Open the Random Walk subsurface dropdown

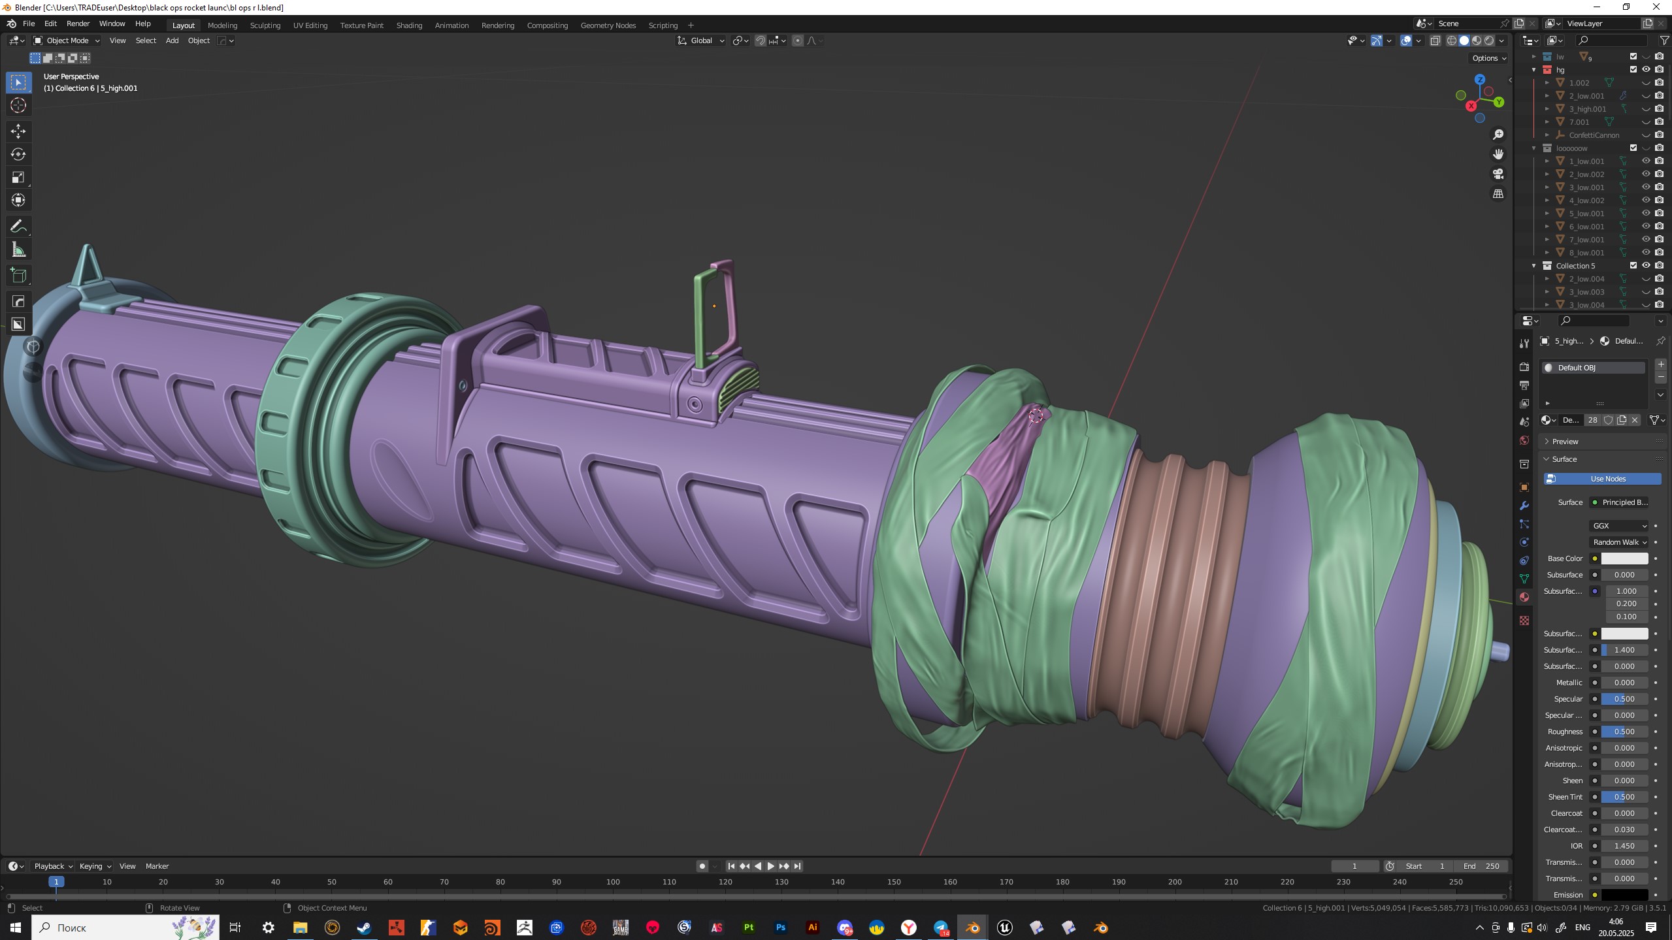coord(1619,542)
